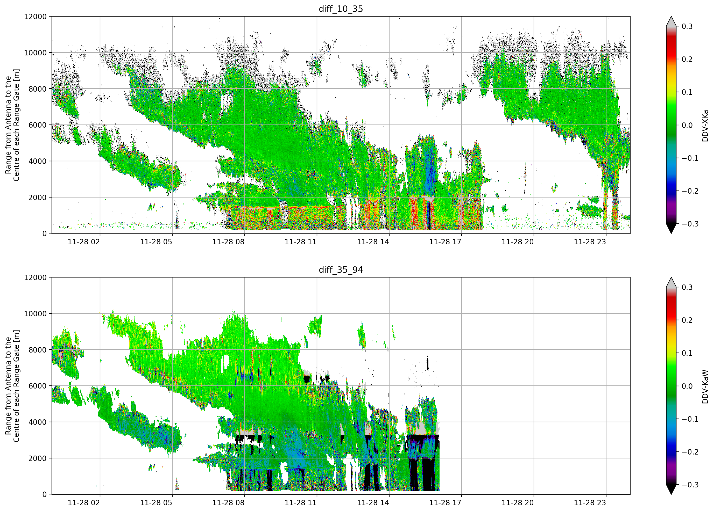Screen dimensions: 714x512
Task: Select the 11-28 02 tick under diff_10_35
Action: [84, 242]
